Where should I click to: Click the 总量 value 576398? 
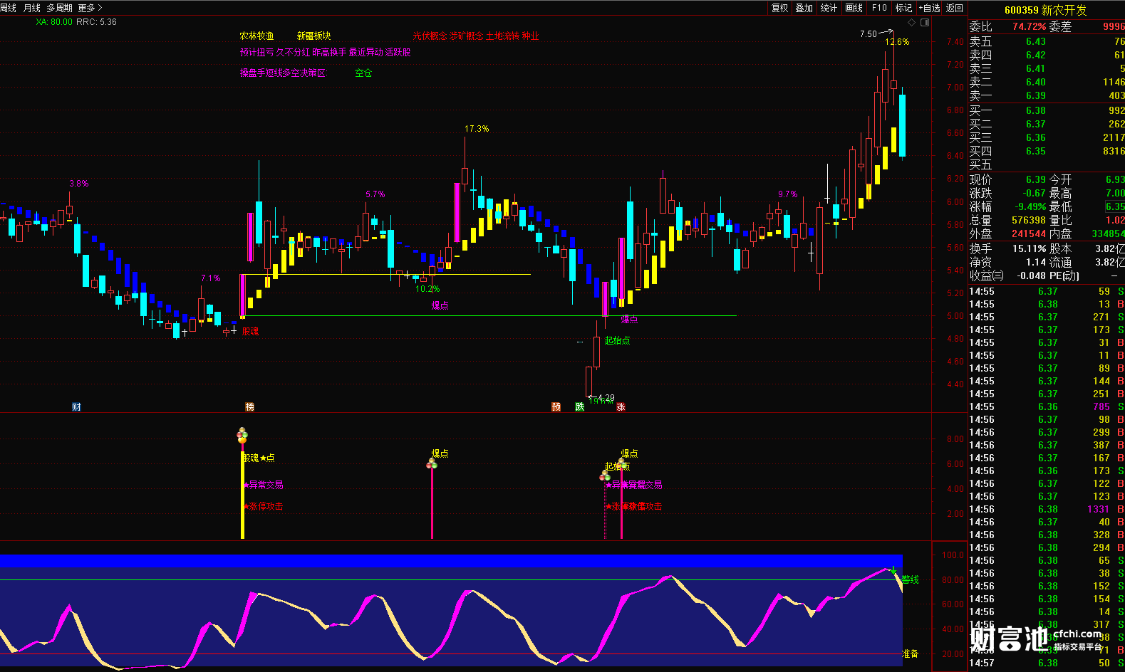click(1029, 220)
